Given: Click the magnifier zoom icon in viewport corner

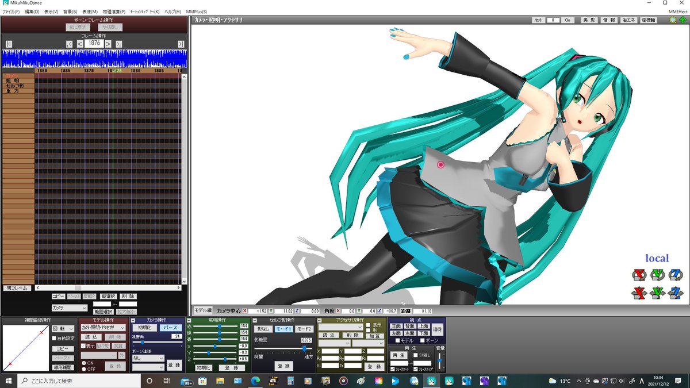Looking at the screenshot, I should click(x=673, y=20).
